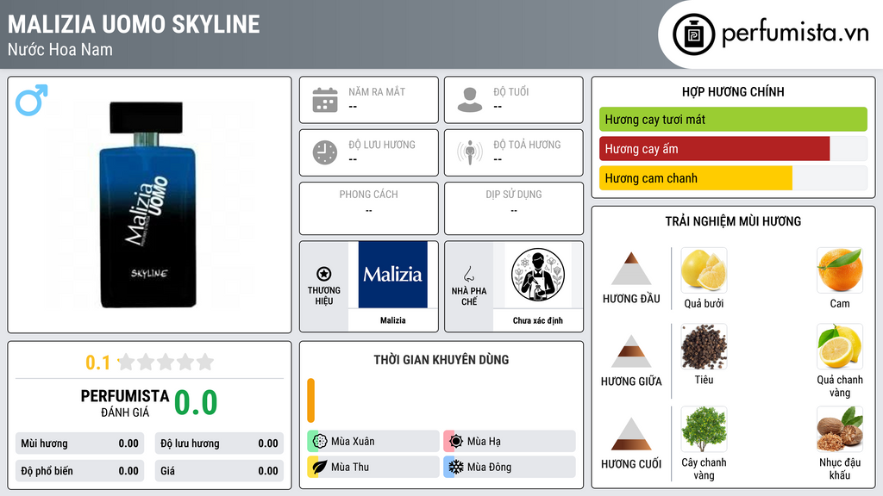Click the calendar icon beside Năm Ra Mắt
The image size is (883, 496).
pos(325,100)
